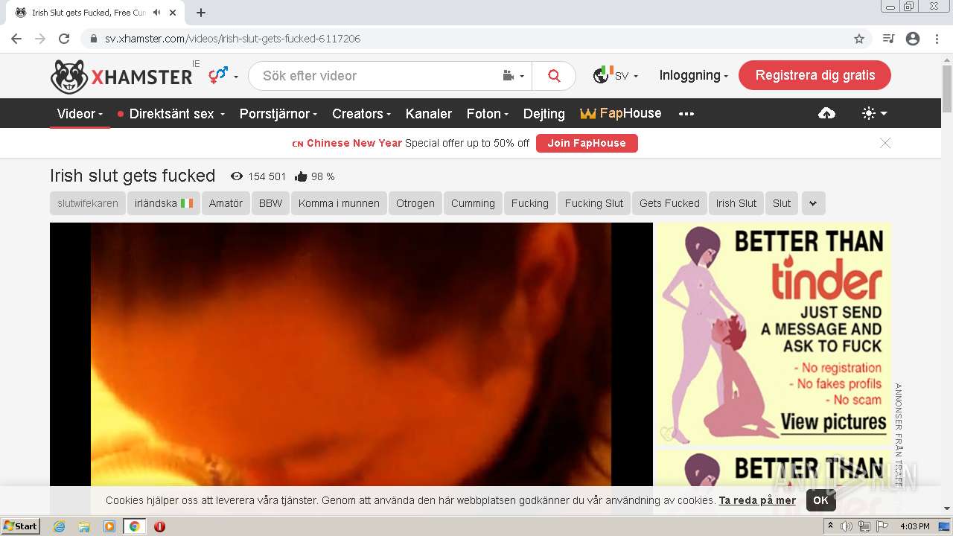Click 'Registrera dig gratis' button
Viewport: 953px width, 536px height.
pos(815,75)
